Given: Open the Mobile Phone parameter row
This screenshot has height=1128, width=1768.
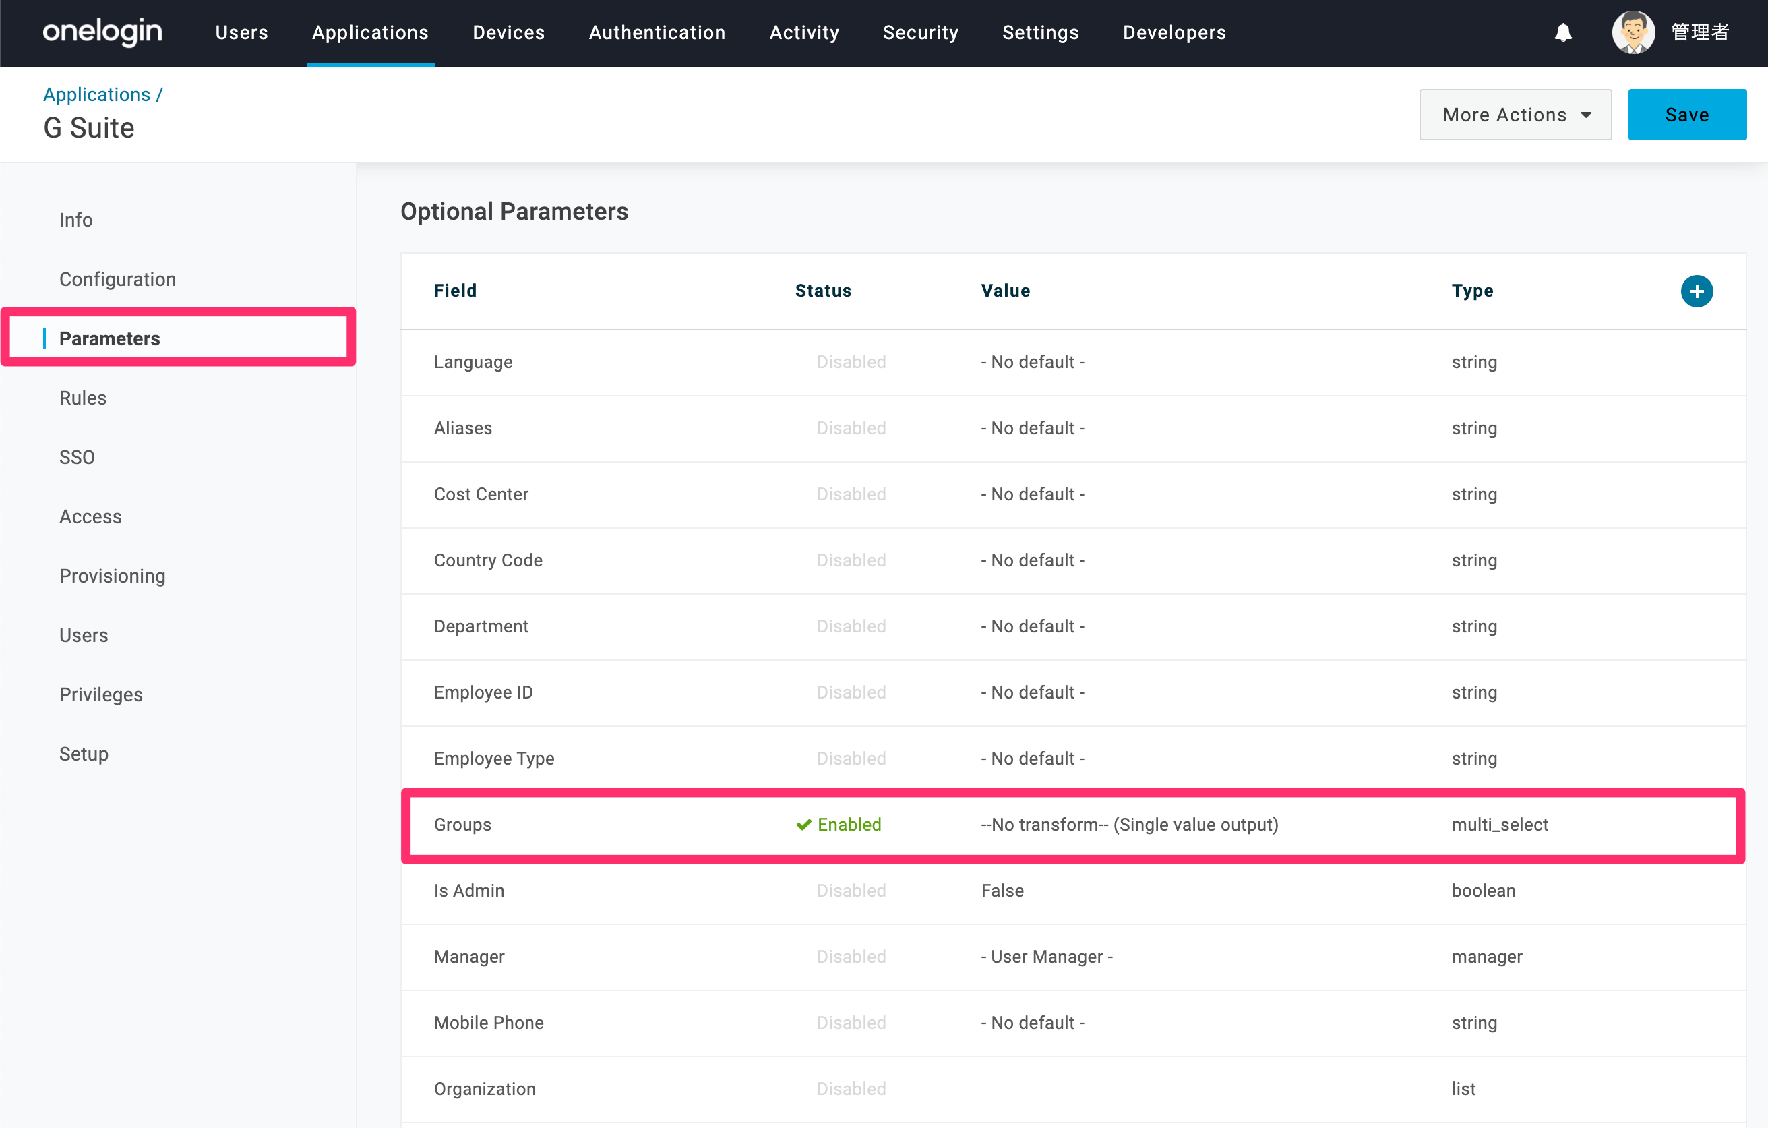Looking at the screenshot, I should (x=1072, y=1023).
